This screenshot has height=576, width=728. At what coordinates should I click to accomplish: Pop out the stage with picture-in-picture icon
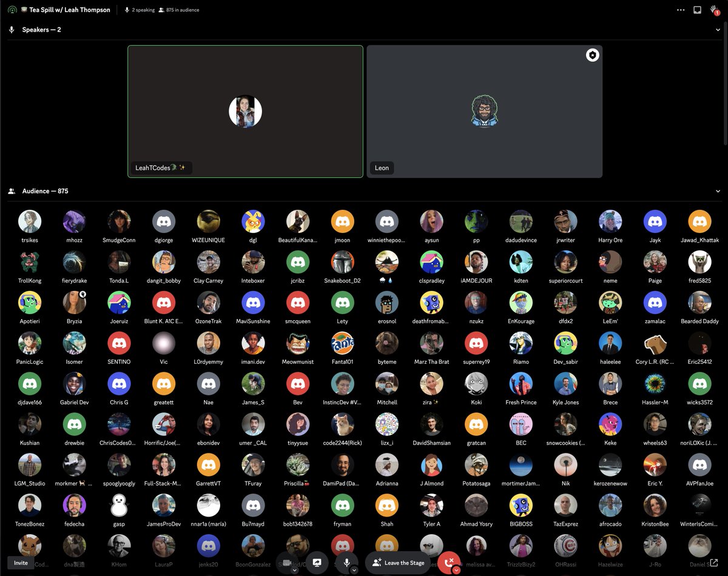[x=697, y=10]
